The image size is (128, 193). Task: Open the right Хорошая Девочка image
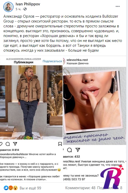tap(95, 106)
